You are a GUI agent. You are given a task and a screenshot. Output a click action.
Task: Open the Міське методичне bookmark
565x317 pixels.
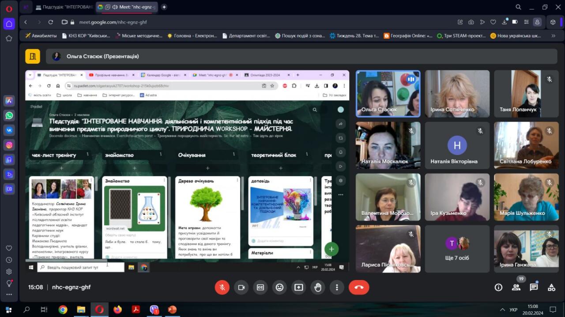click(x=139, y=36)
